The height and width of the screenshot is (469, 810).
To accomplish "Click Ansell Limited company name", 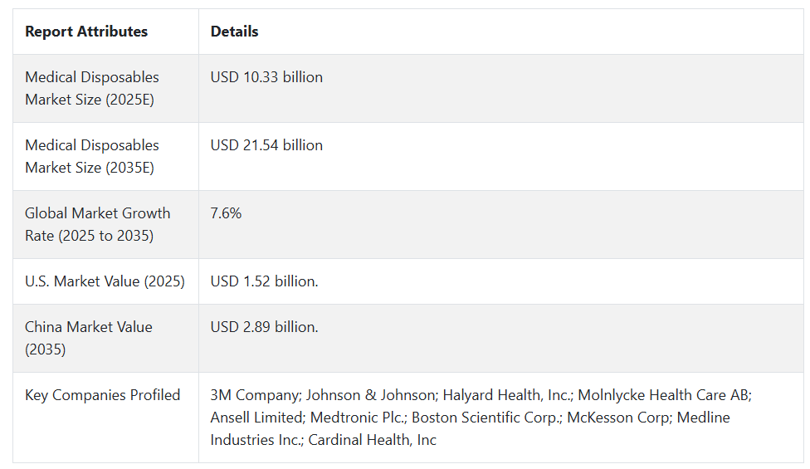I will [258, 418].
